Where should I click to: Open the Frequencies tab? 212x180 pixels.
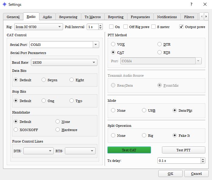pos(140,17)
